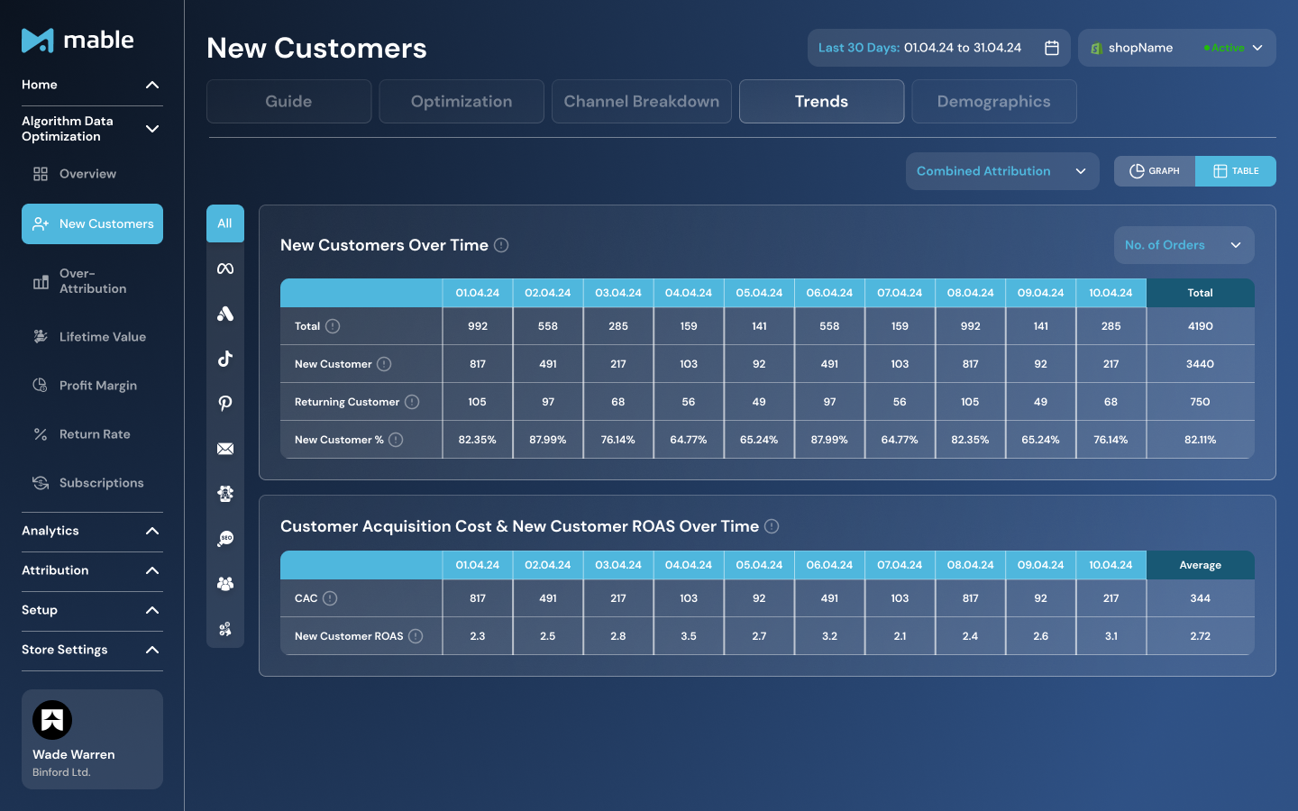Click the Last 30 Days date range field
The width and height of the screenshot is (1298, 811).
click(x=939, y=48)
